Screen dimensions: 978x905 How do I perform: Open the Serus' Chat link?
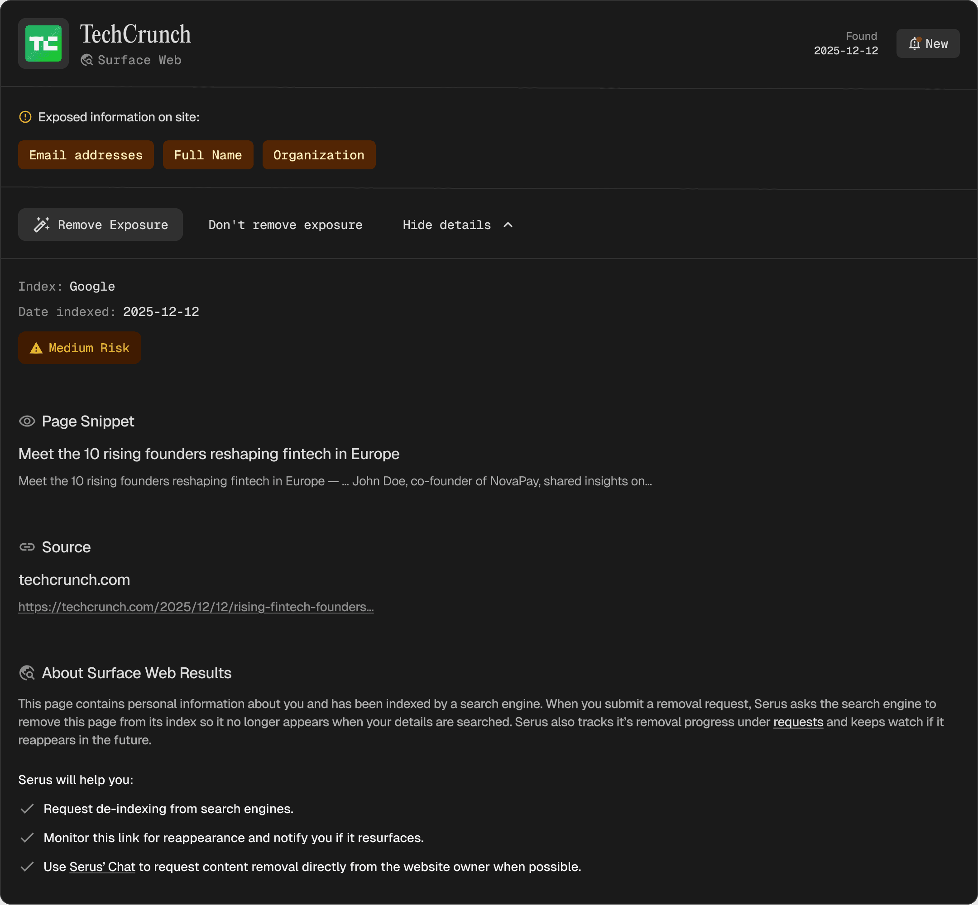102,867
